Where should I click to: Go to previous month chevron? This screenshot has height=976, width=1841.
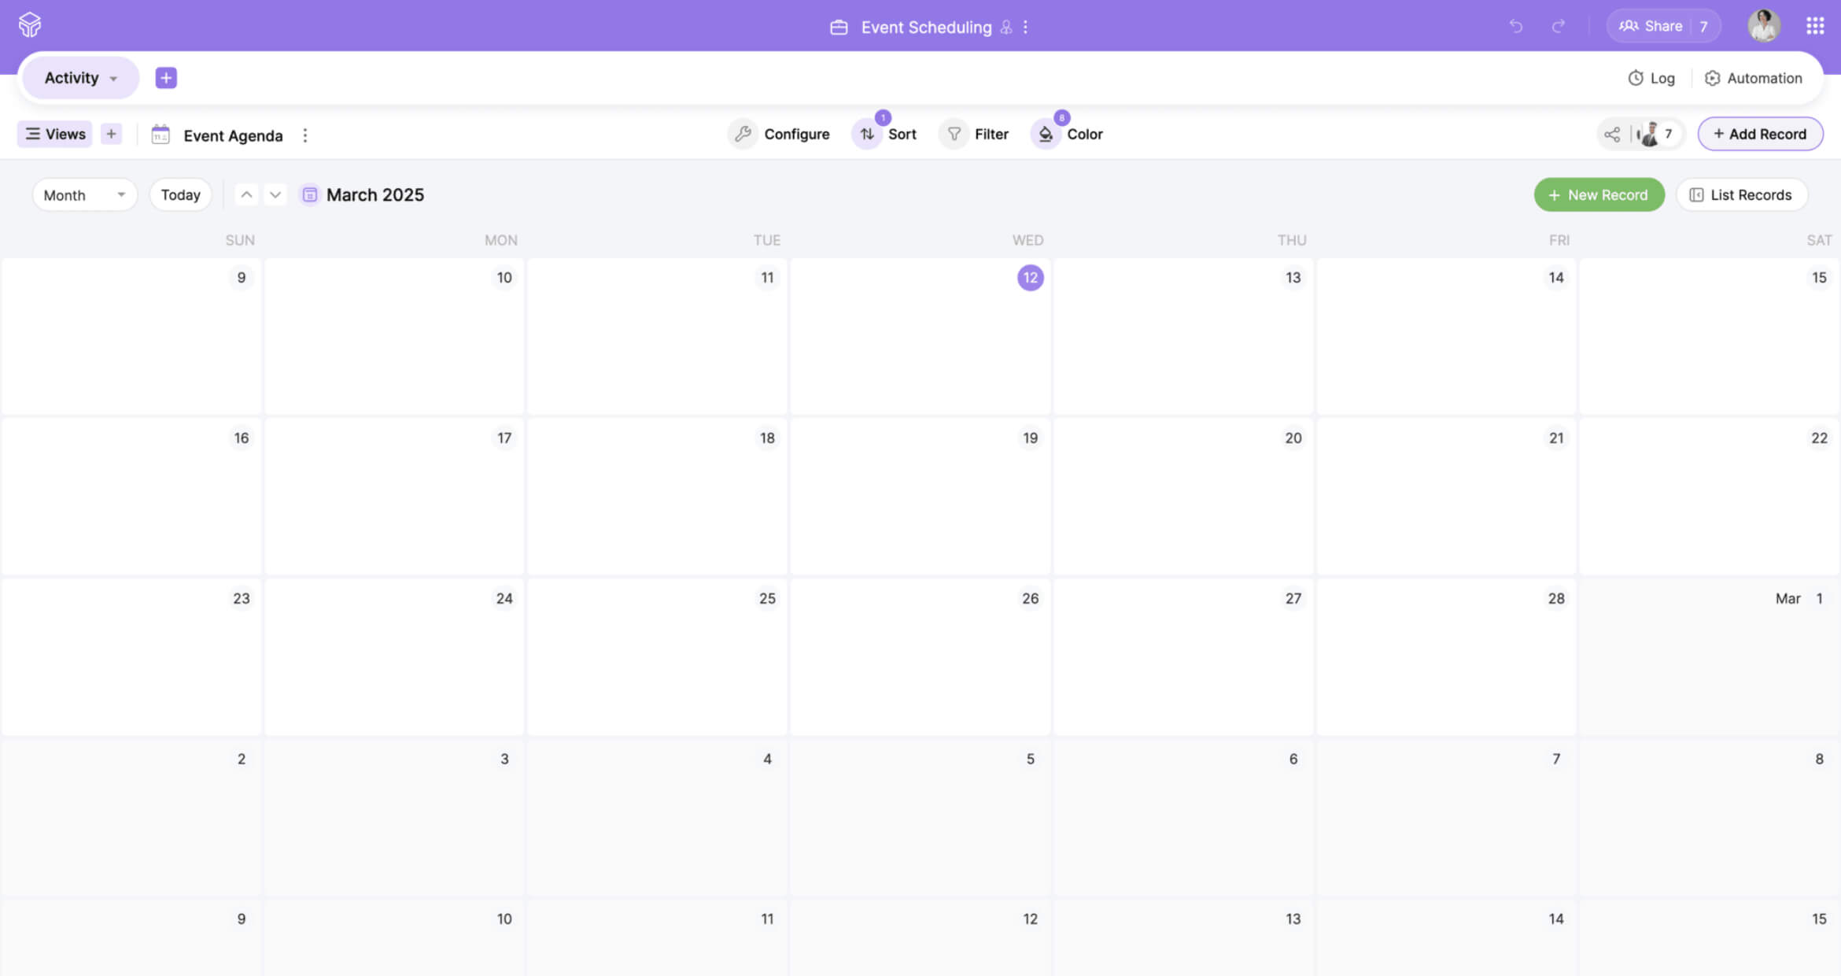(x=246, y=194)
